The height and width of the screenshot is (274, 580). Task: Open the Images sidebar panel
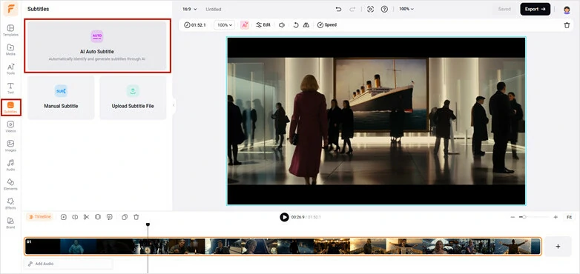click(10, 145)
